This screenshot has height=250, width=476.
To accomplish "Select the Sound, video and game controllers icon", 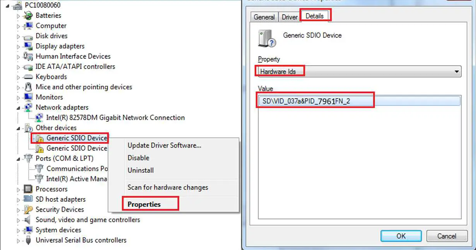I will tap(28, 219).
